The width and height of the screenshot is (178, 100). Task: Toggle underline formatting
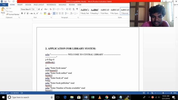28,13
